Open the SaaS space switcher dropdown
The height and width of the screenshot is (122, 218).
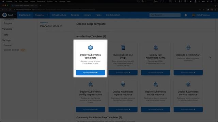click(12, 15)
